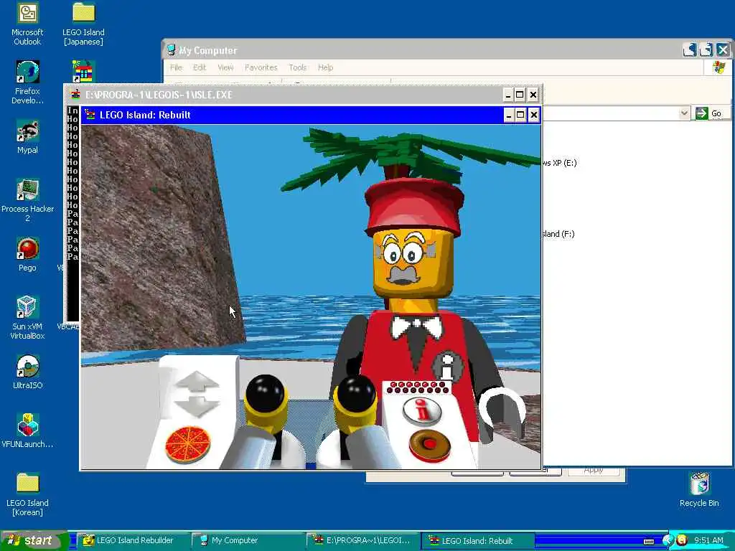Launch the Firefox Developer desktop shortcut
The width and height of the screenshot is (735, 551).
click(x=27, y=83)
